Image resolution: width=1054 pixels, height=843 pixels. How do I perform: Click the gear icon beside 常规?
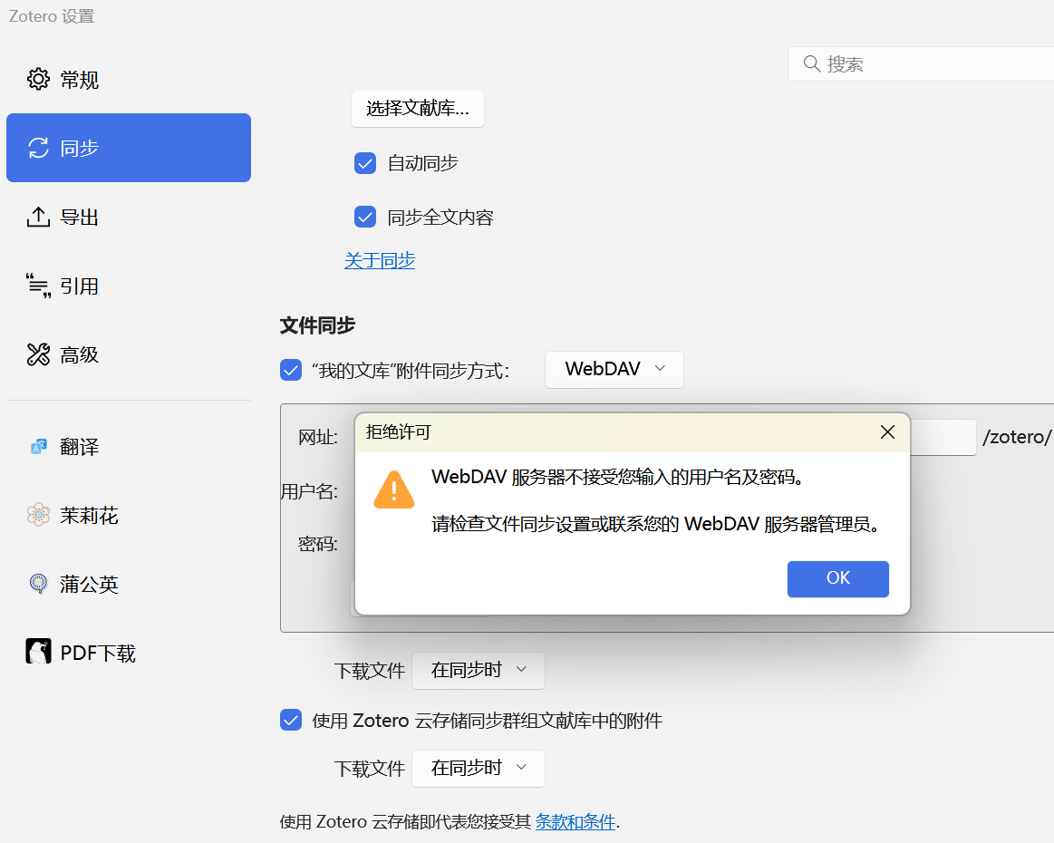38,80
